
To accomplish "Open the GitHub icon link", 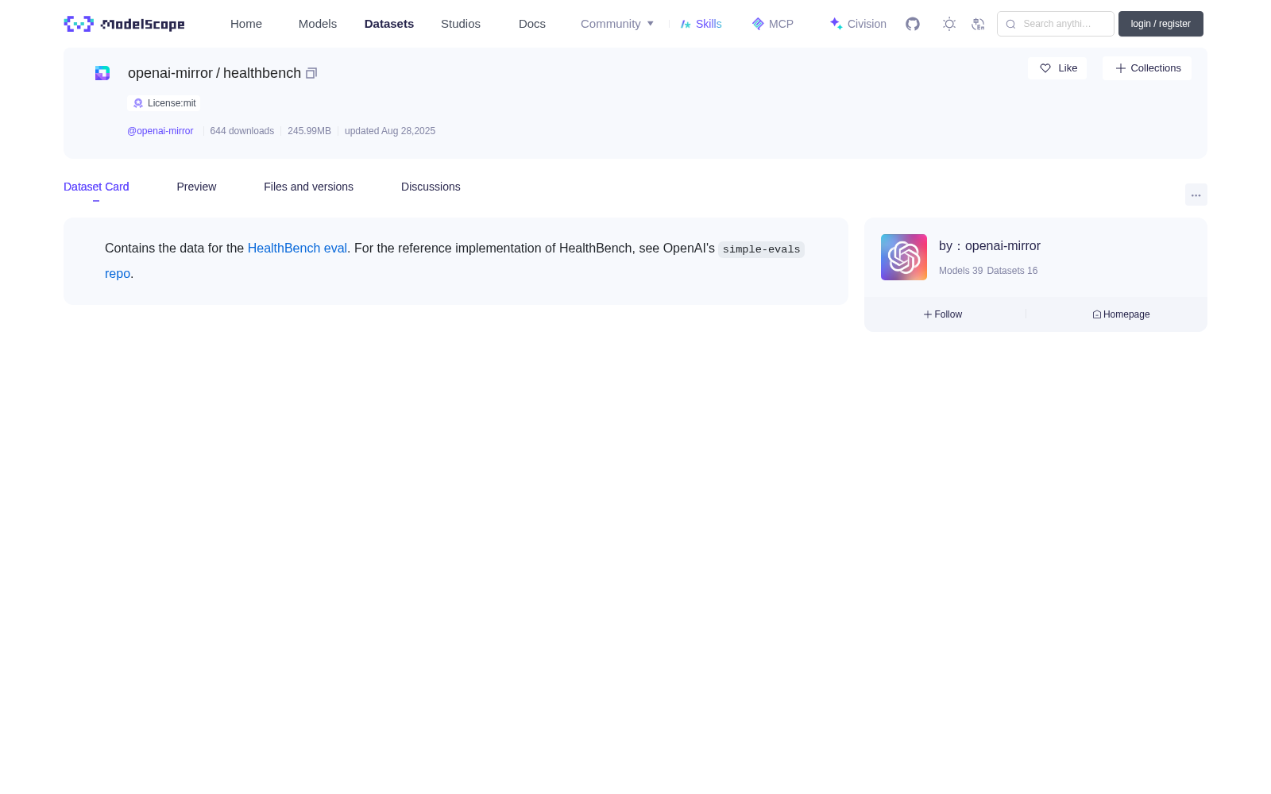I will tap(913, 24).
